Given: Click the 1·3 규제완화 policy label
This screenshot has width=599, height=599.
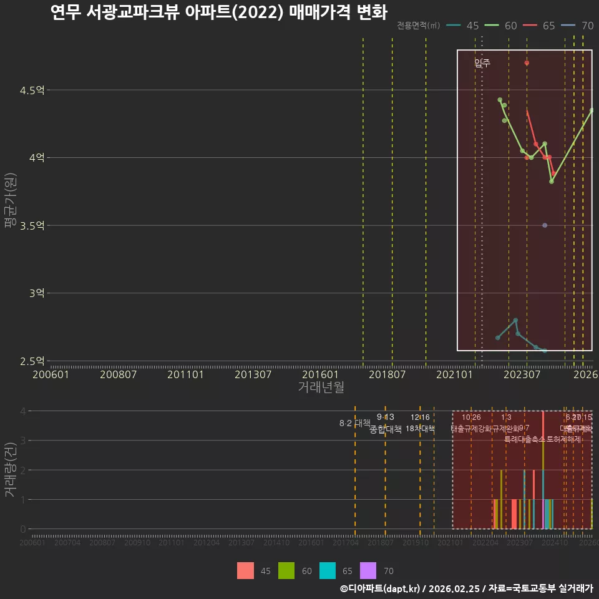Looking at the screenshot, I should pos(506,423).
